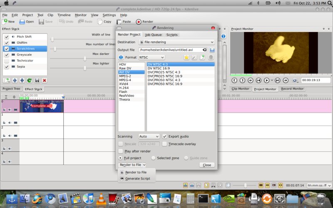Switch to the Job Queue tab

[x=153, y=35]
